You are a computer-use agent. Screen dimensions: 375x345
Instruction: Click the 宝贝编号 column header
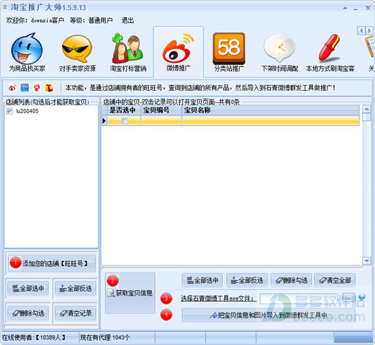(x=161, y=110)
